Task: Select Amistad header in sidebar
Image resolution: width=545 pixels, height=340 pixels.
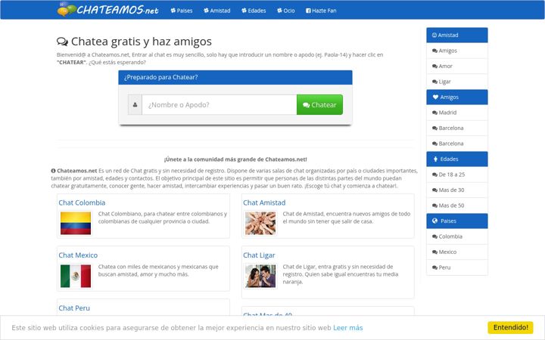Action: pos(457,35)
